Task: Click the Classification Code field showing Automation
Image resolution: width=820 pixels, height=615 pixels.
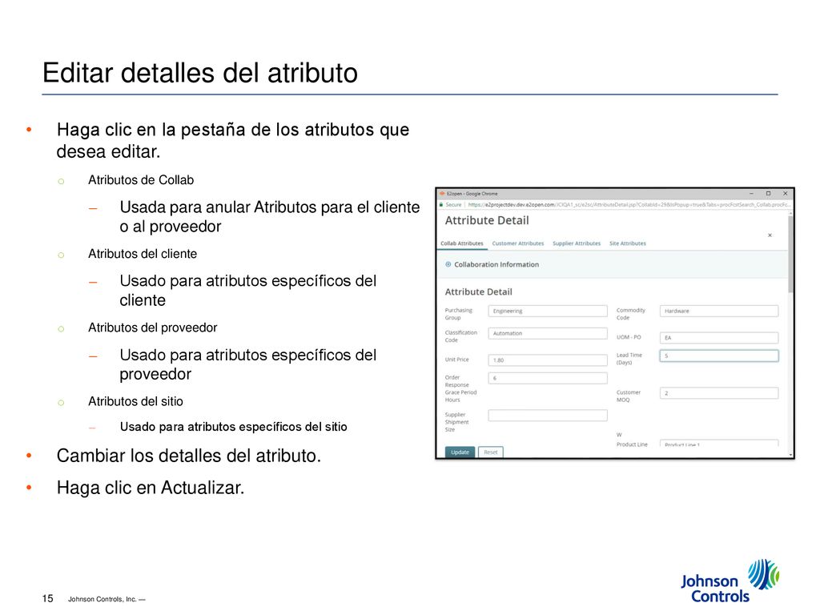Action: [x=548, y=333]
